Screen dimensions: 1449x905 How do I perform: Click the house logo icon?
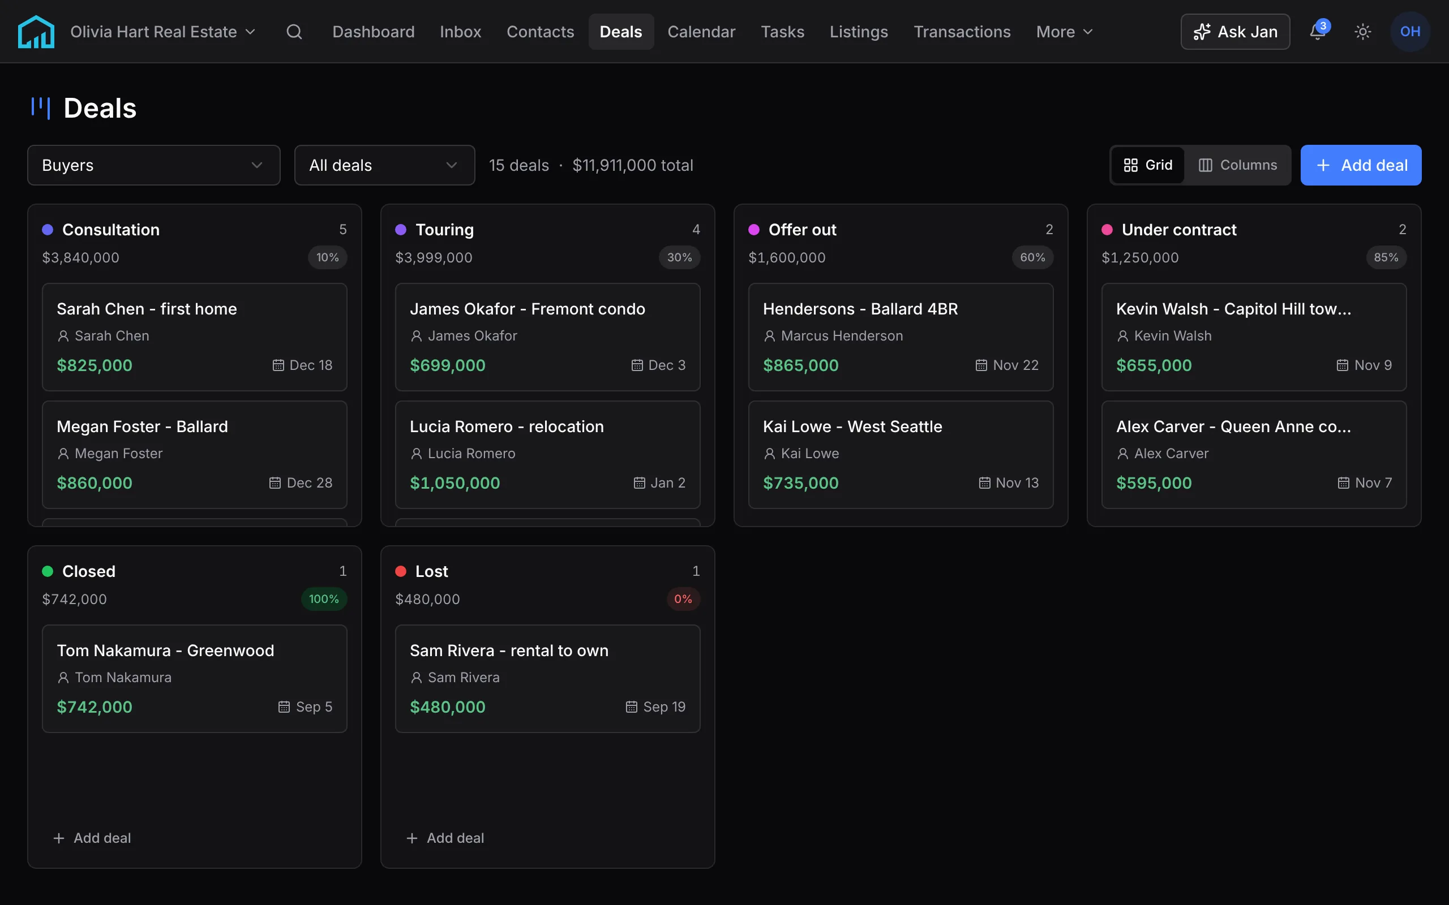(36, 32)
